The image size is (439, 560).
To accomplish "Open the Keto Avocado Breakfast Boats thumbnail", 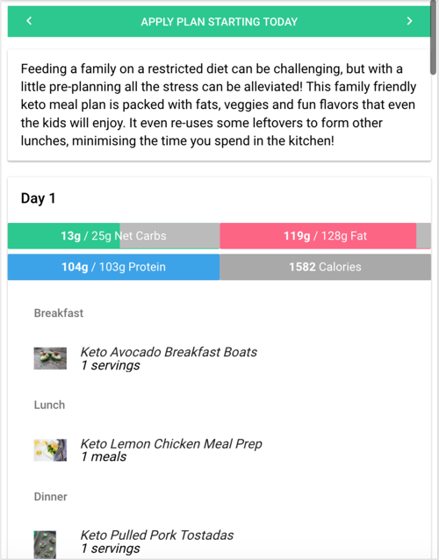I will click(50, 358).
